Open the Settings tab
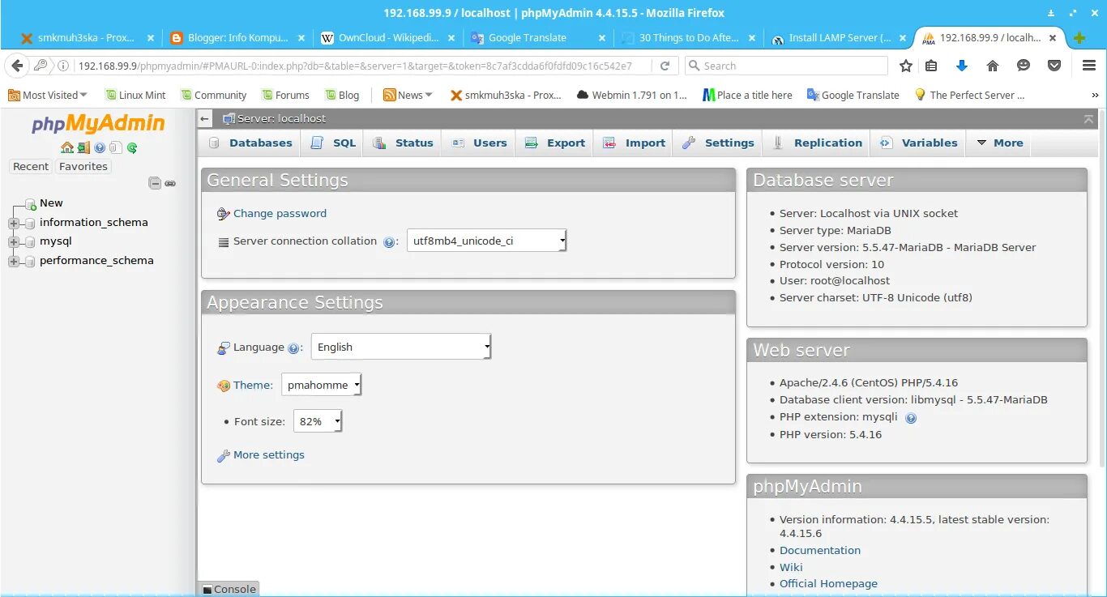Screen dimensions: 1107x597 pos(718,143)
